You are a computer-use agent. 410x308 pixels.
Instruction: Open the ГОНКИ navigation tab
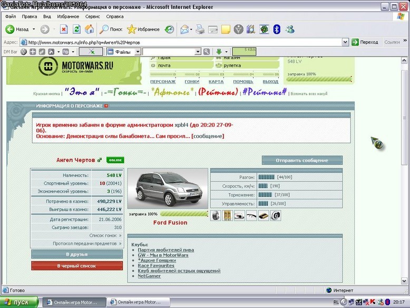(192, 82)
